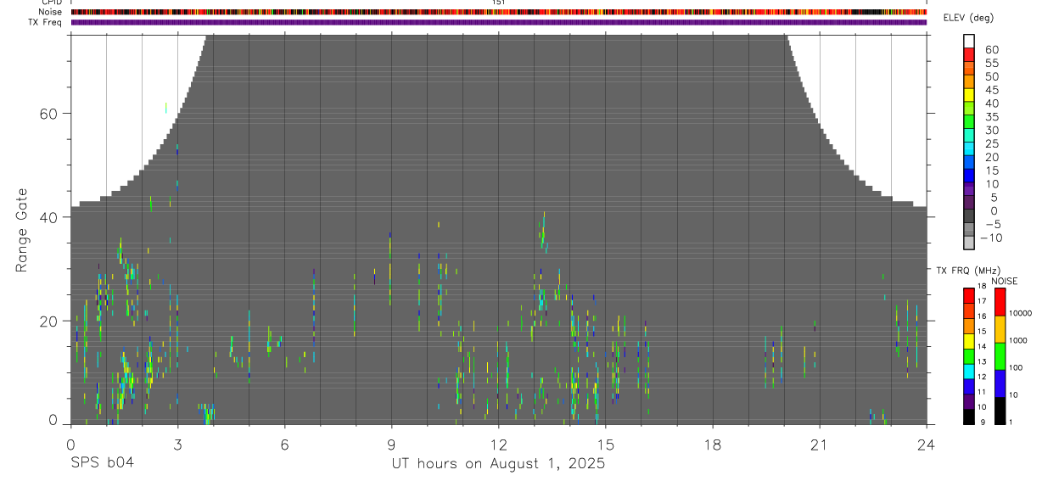Image resolution: width=1042 pixels, height=481 pixels.
Task: Click the 25 label on ELEV colorbar
Action: pyautogui.click(x=991, y=144)
